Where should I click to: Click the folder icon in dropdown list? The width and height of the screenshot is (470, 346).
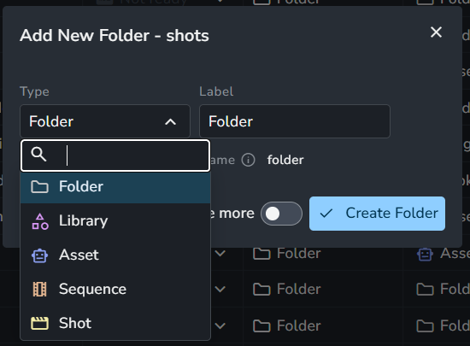[x=39, y=186]
